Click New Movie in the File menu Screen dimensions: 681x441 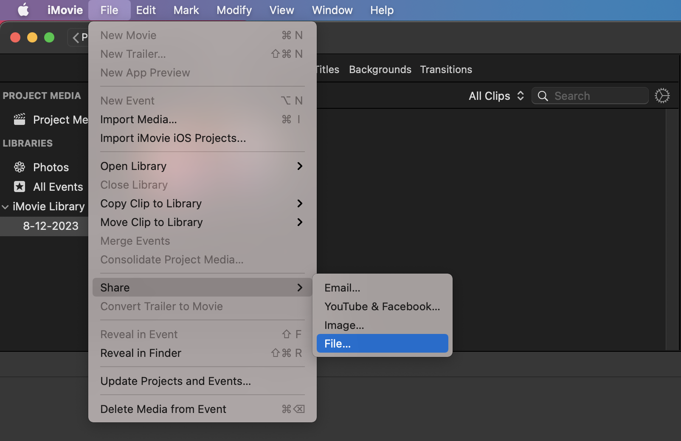128,35
